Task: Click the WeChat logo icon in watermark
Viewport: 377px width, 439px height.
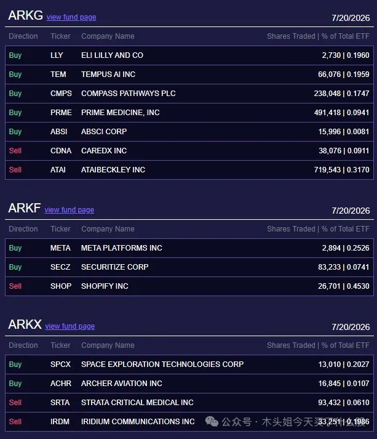Action: point(212,421)
